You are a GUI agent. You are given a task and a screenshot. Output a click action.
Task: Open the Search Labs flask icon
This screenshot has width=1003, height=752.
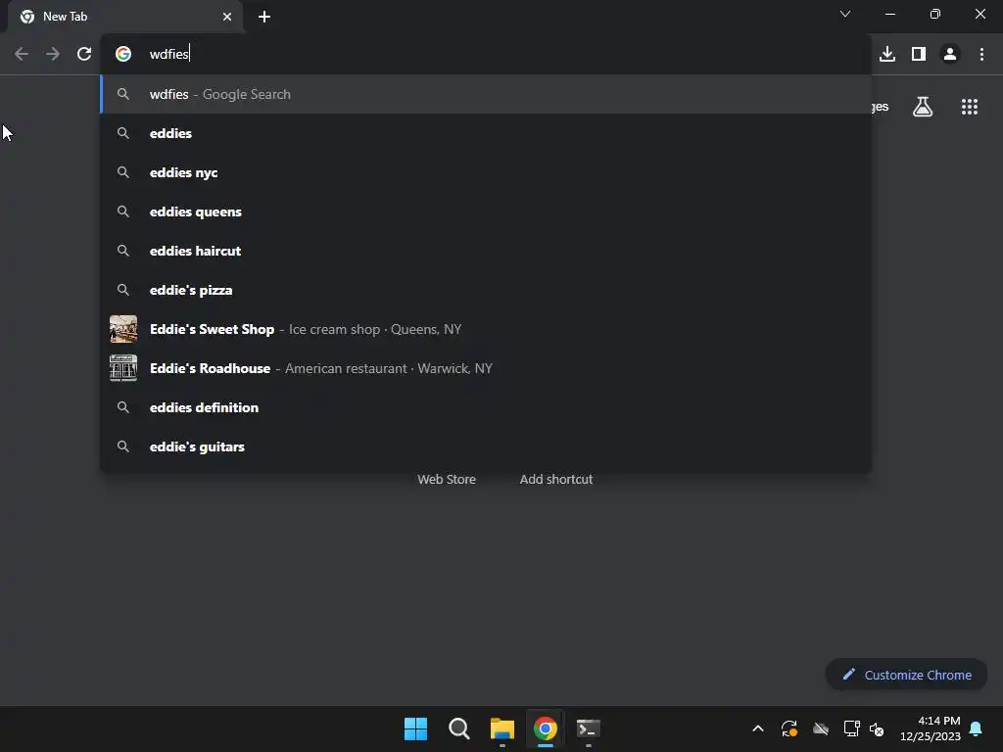tap(923, 107)
